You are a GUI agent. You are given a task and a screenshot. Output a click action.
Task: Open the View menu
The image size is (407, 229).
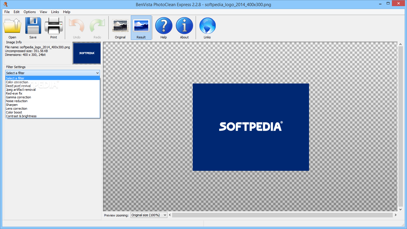pos(44,12)
